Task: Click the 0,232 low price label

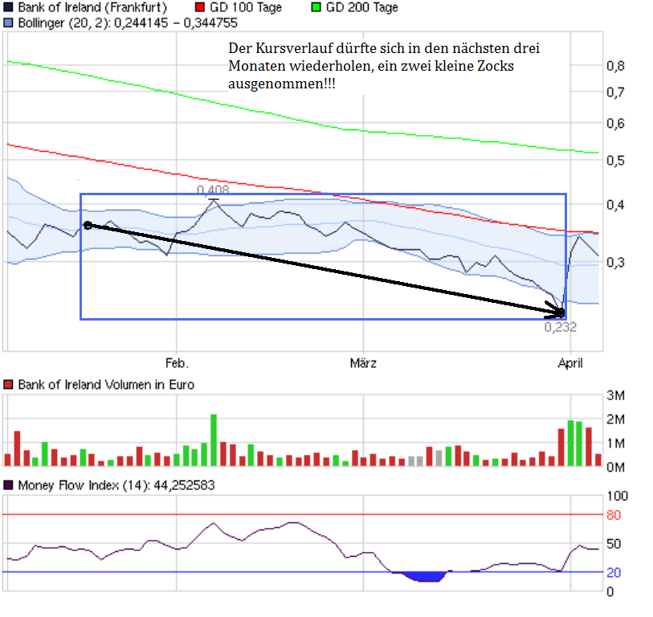Action: pyautogui.click(x=561, y=327)
